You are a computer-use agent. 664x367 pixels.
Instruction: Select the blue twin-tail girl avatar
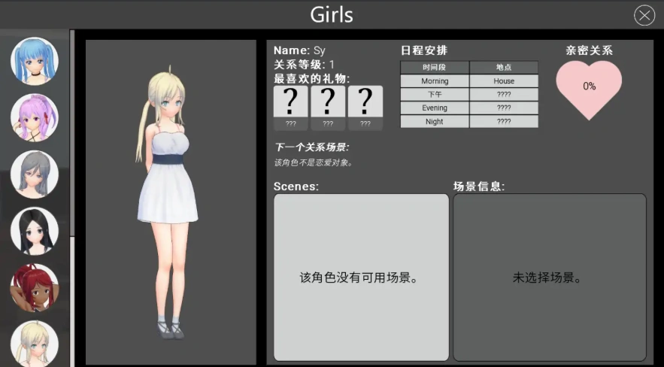point(35,61)
